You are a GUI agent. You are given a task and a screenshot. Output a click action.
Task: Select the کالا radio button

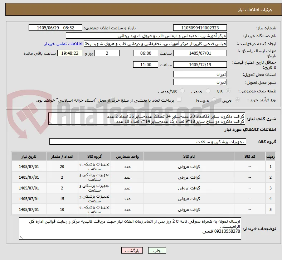[228, 91]
